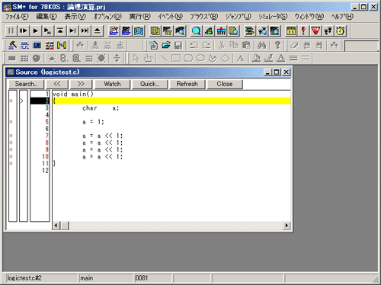Viewport: 381px width, 285px height.
Task: Click the open folder icon
Action: [166, 45]
